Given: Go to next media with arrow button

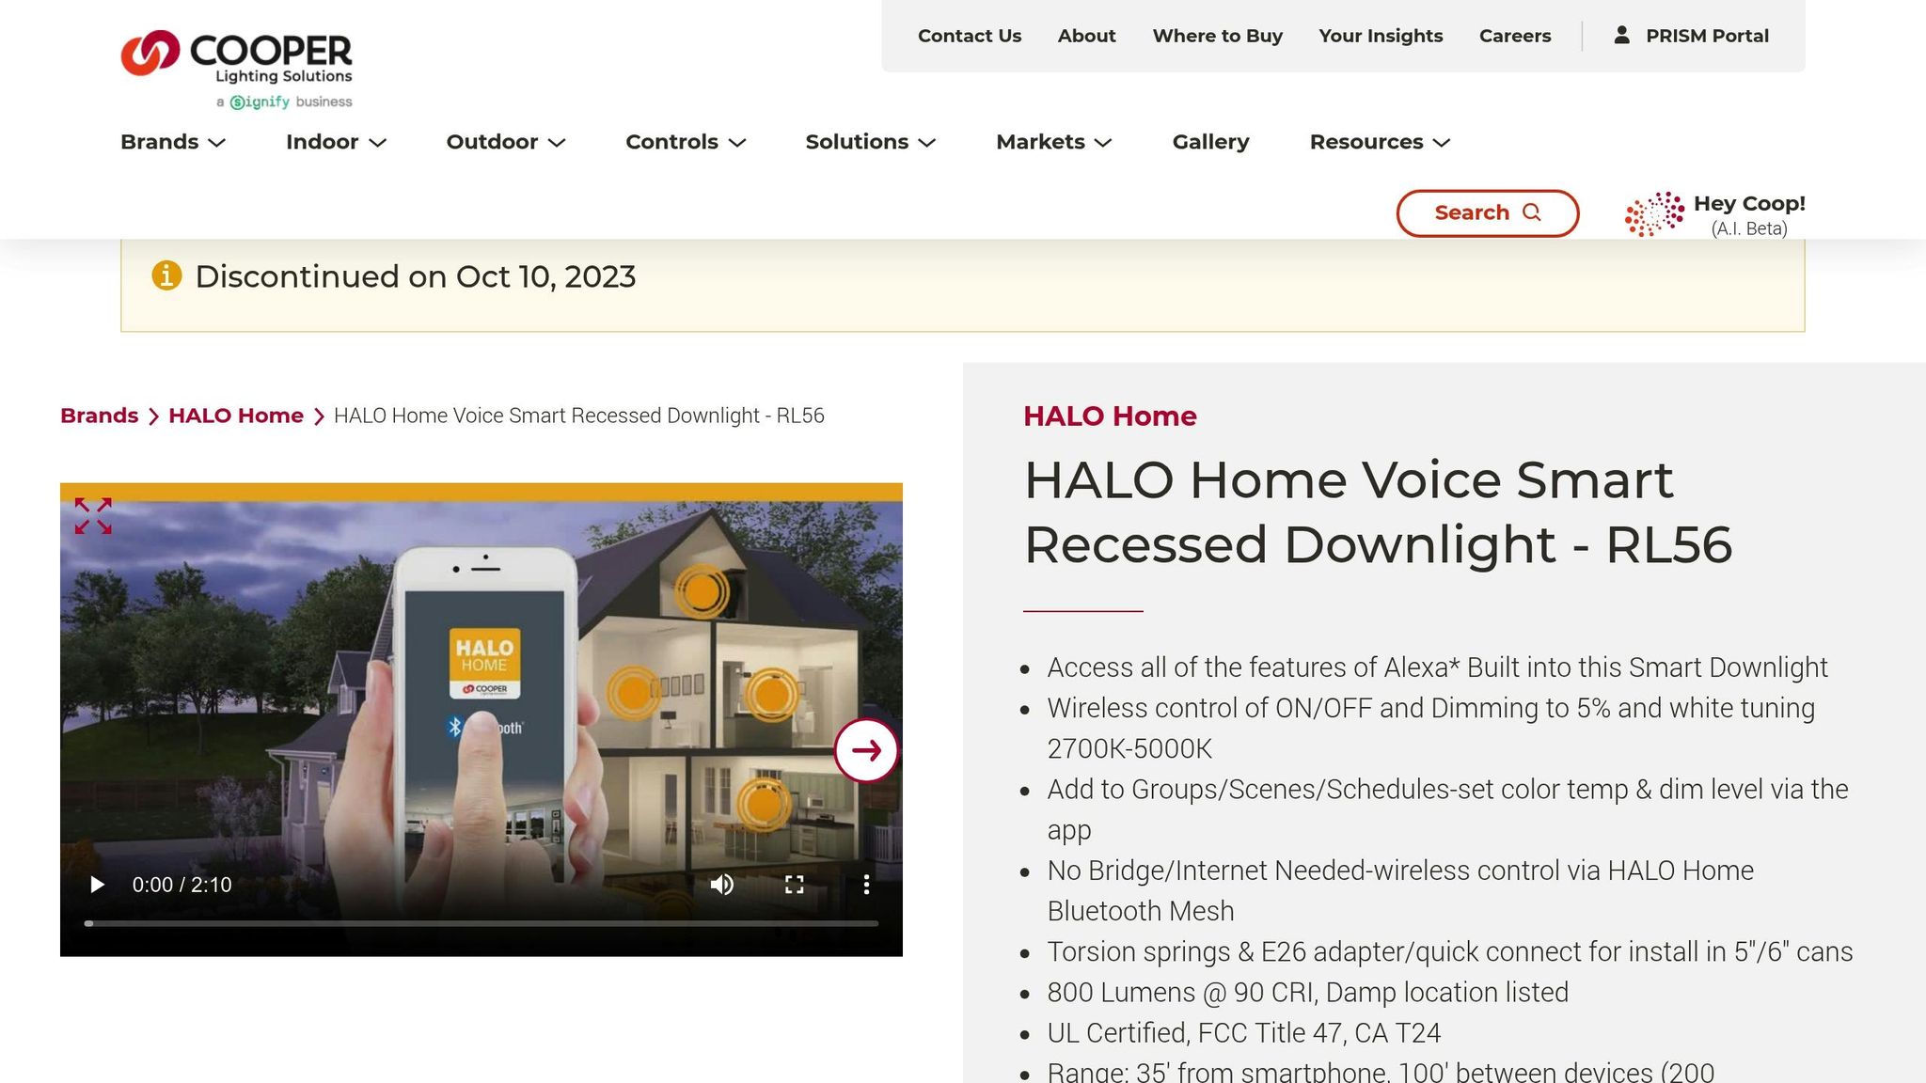Looking at the screenshot, I should (866, 750).
